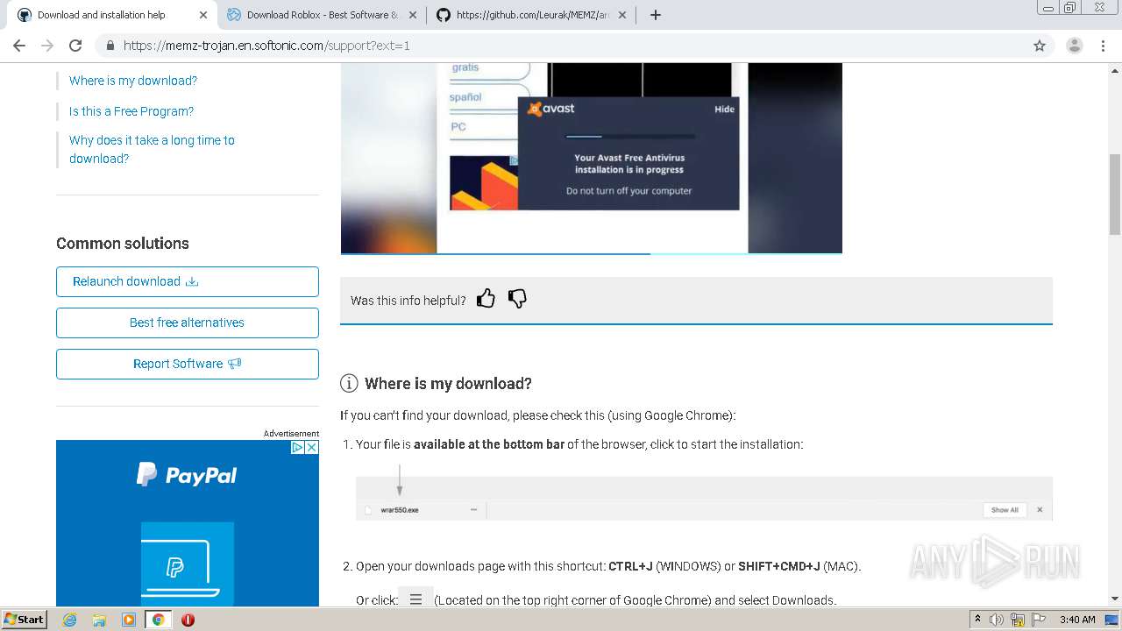Open 'Is this a Free Program?' link
The image size is (1122, 631).
click(131, 111)
